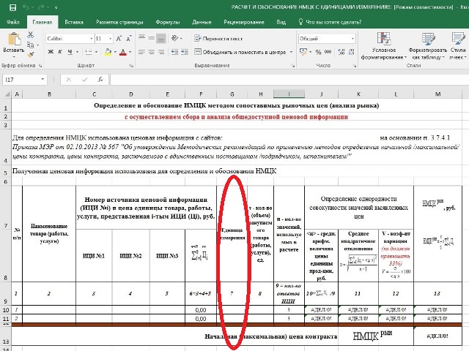Click Объединить и поместить в центре button
Viewport: 469px width, 351px height.
240,52
